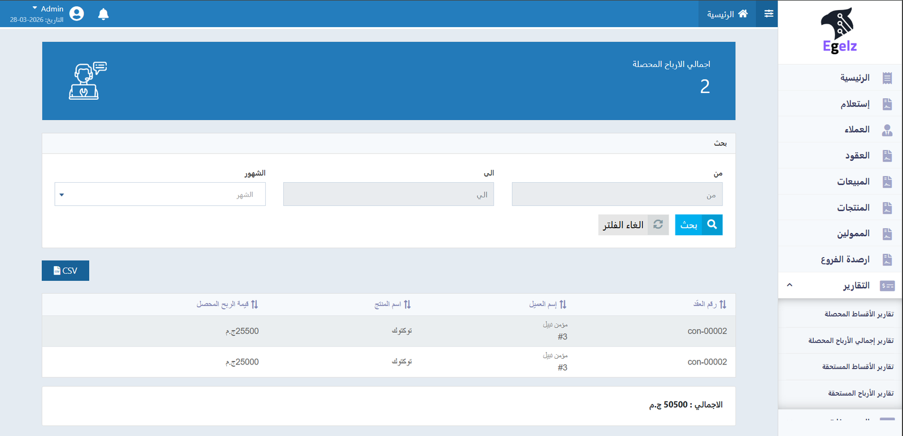This screenshot has width=903, height=436.
Task: Click the المبيعات document icon
Action: coord(887,182)
